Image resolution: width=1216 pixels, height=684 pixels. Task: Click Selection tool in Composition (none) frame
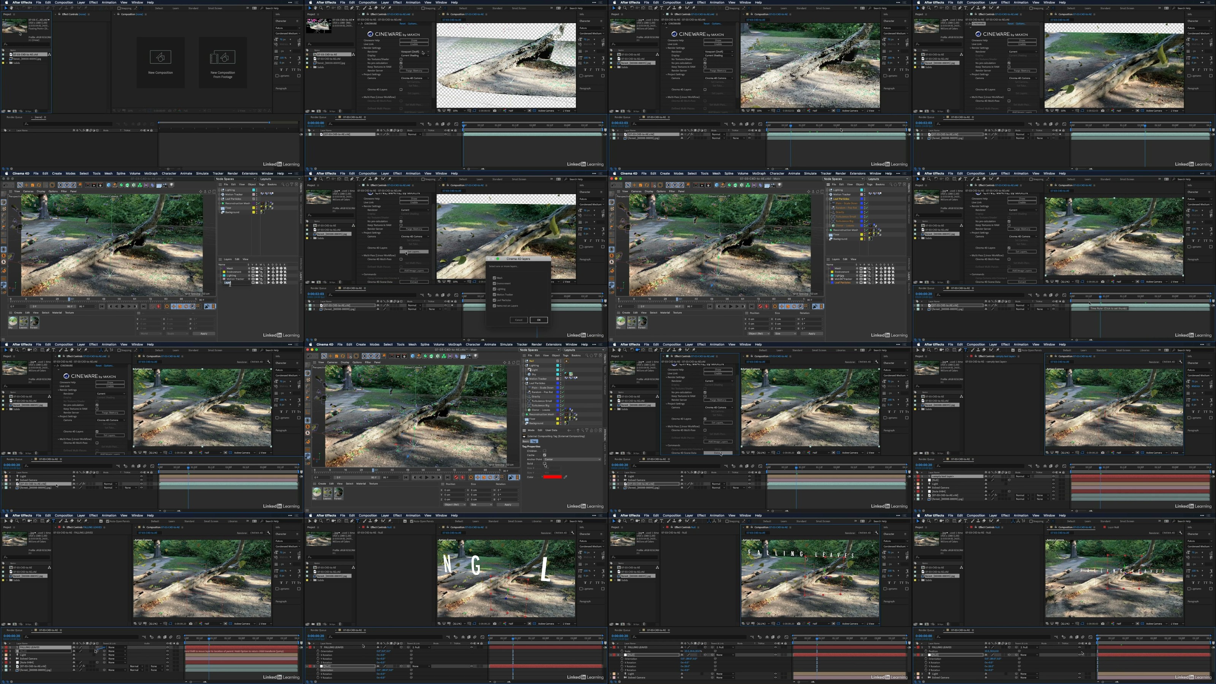[x=6, y=8]
